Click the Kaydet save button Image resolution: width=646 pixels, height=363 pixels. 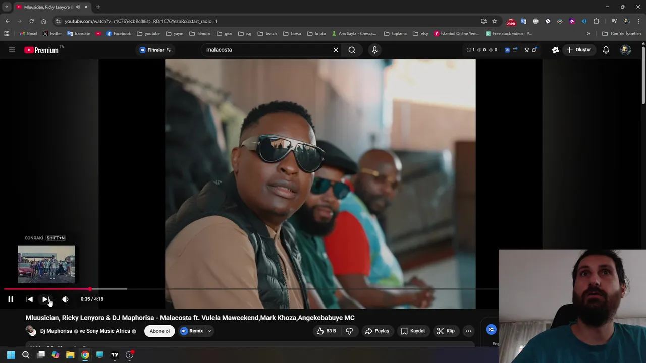click(x=413, y=331)
